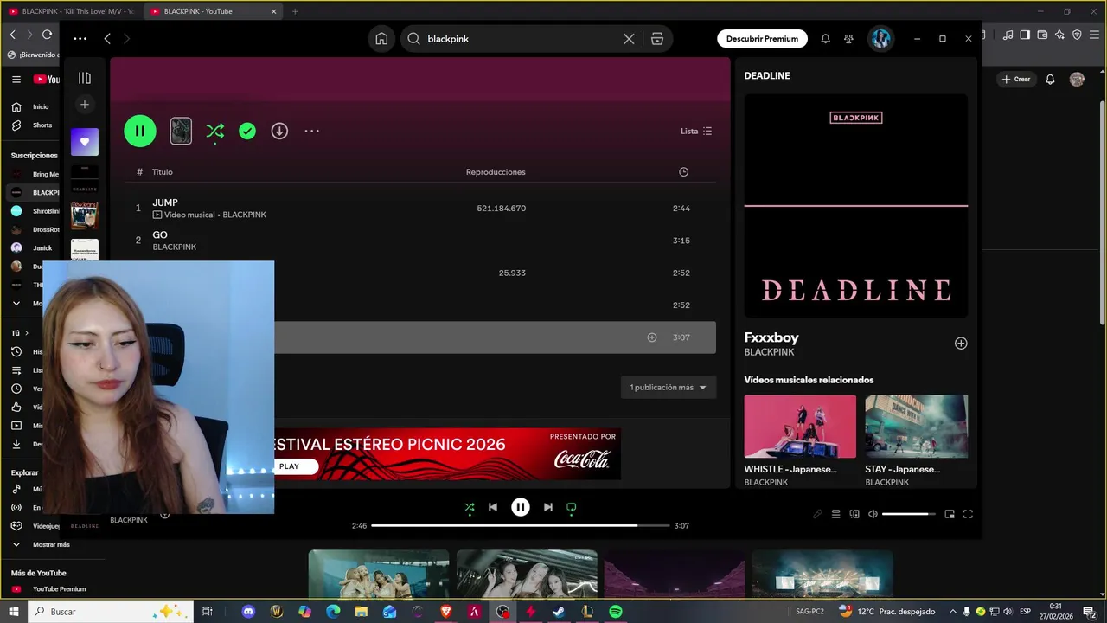Open the Janick subscription in YouTube

[32, 247]
